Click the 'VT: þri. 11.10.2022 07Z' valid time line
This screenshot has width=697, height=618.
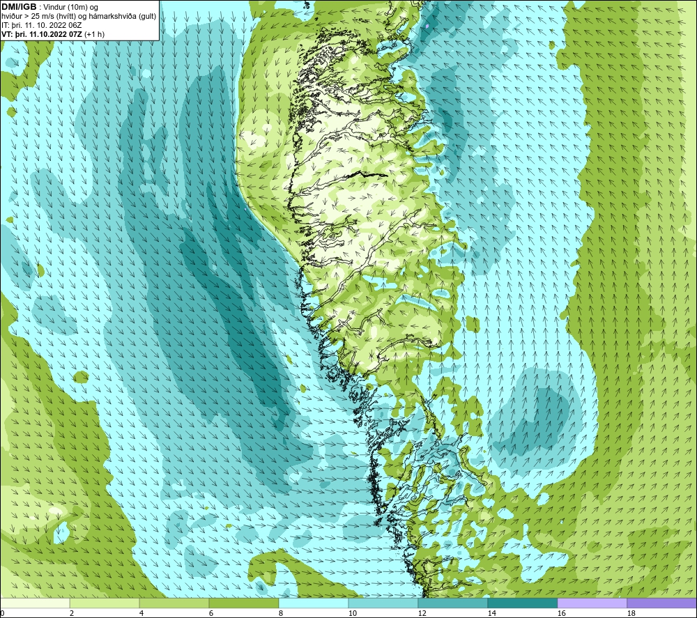[53, 34]
